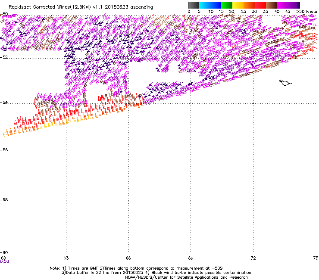
Task: Click the '>50 knots' legend label
Action: tap(306, 12)
